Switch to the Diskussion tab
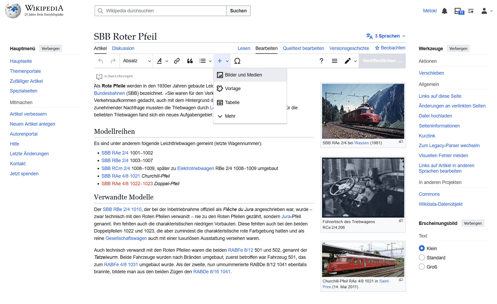Viewport: 497px width, 304px height. (123, 48)
